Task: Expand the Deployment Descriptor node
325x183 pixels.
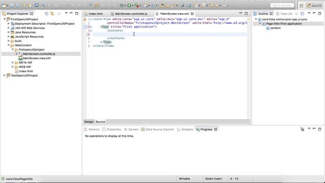Action: point(9,23)
